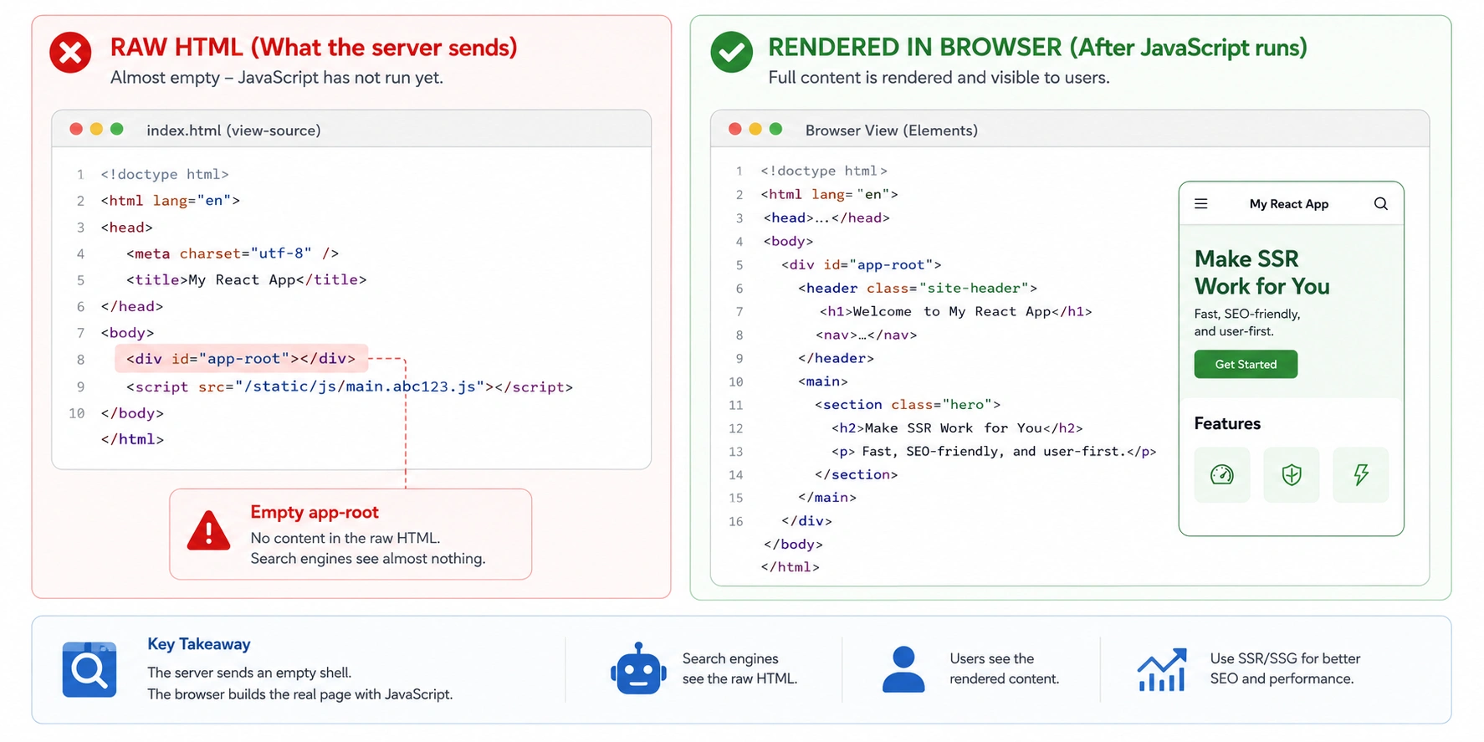Screen dimensions: 1484x742
Task: Select the lightning bolt feature icon
Action: pos(1361,475)
